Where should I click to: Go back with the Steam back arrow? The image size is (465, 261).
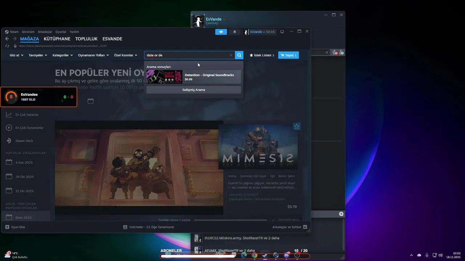pyautogui.click(x=7, y=39)
